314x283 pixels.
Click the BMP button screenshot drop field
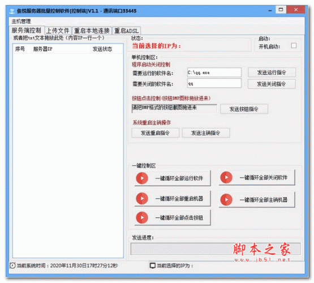click(x=174, y=108)
